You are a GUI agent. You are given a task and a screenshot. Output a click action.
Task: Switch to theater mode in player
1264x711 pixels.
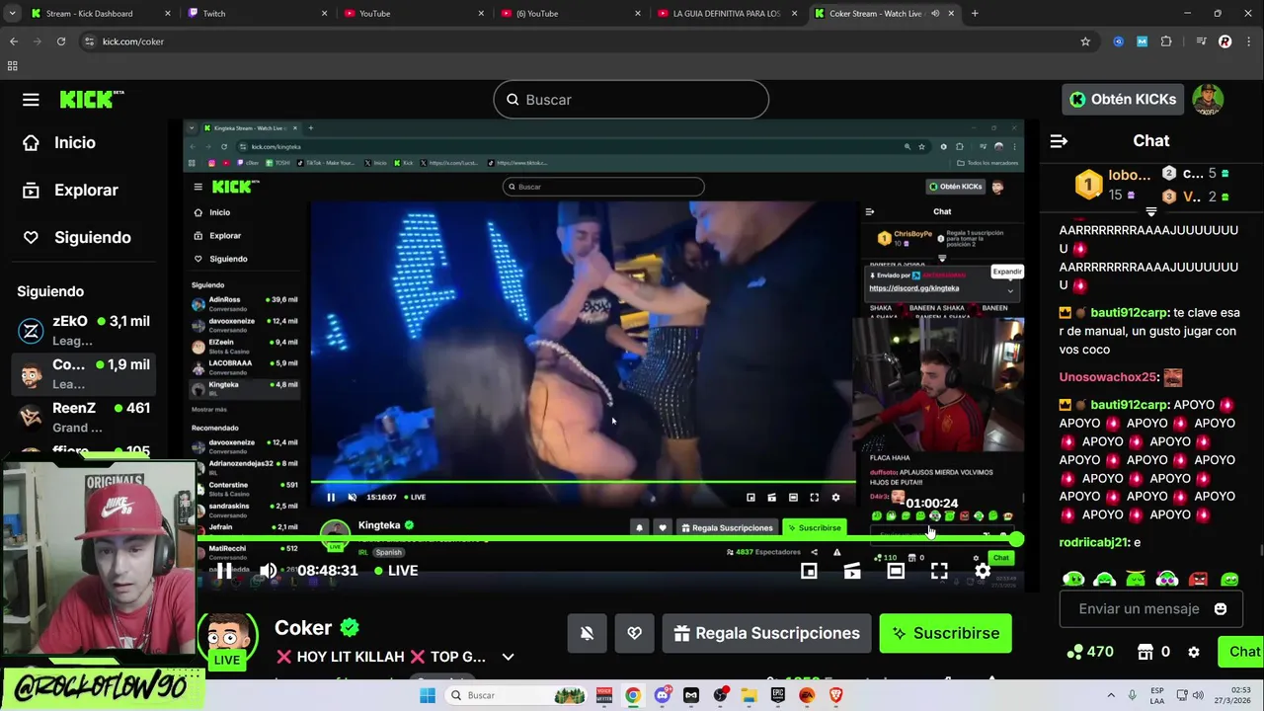tap(896, 571)
